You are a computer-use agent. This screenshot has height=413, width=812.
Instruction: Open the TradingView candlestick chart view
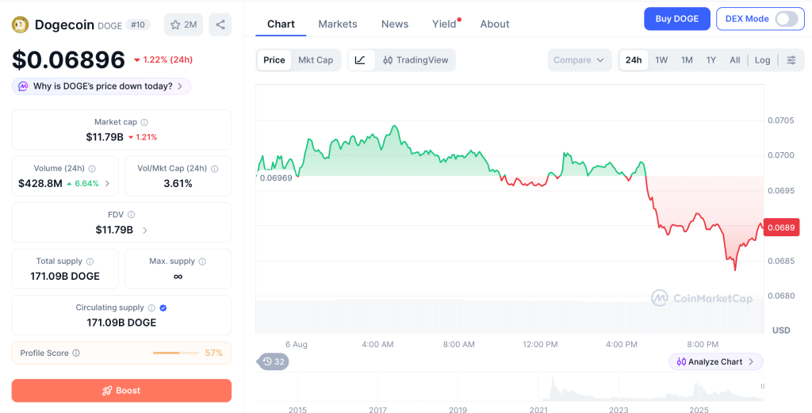point(416,60)
